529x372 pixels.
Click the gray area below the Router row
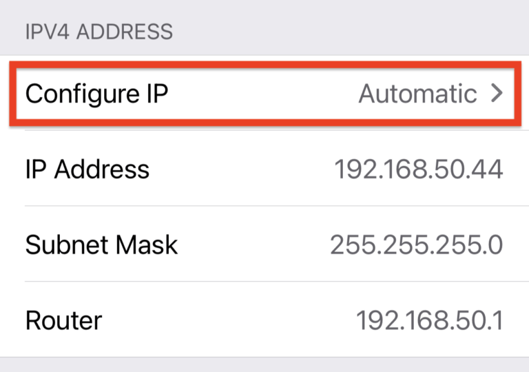pyautogui.click(x=264, y=366)
